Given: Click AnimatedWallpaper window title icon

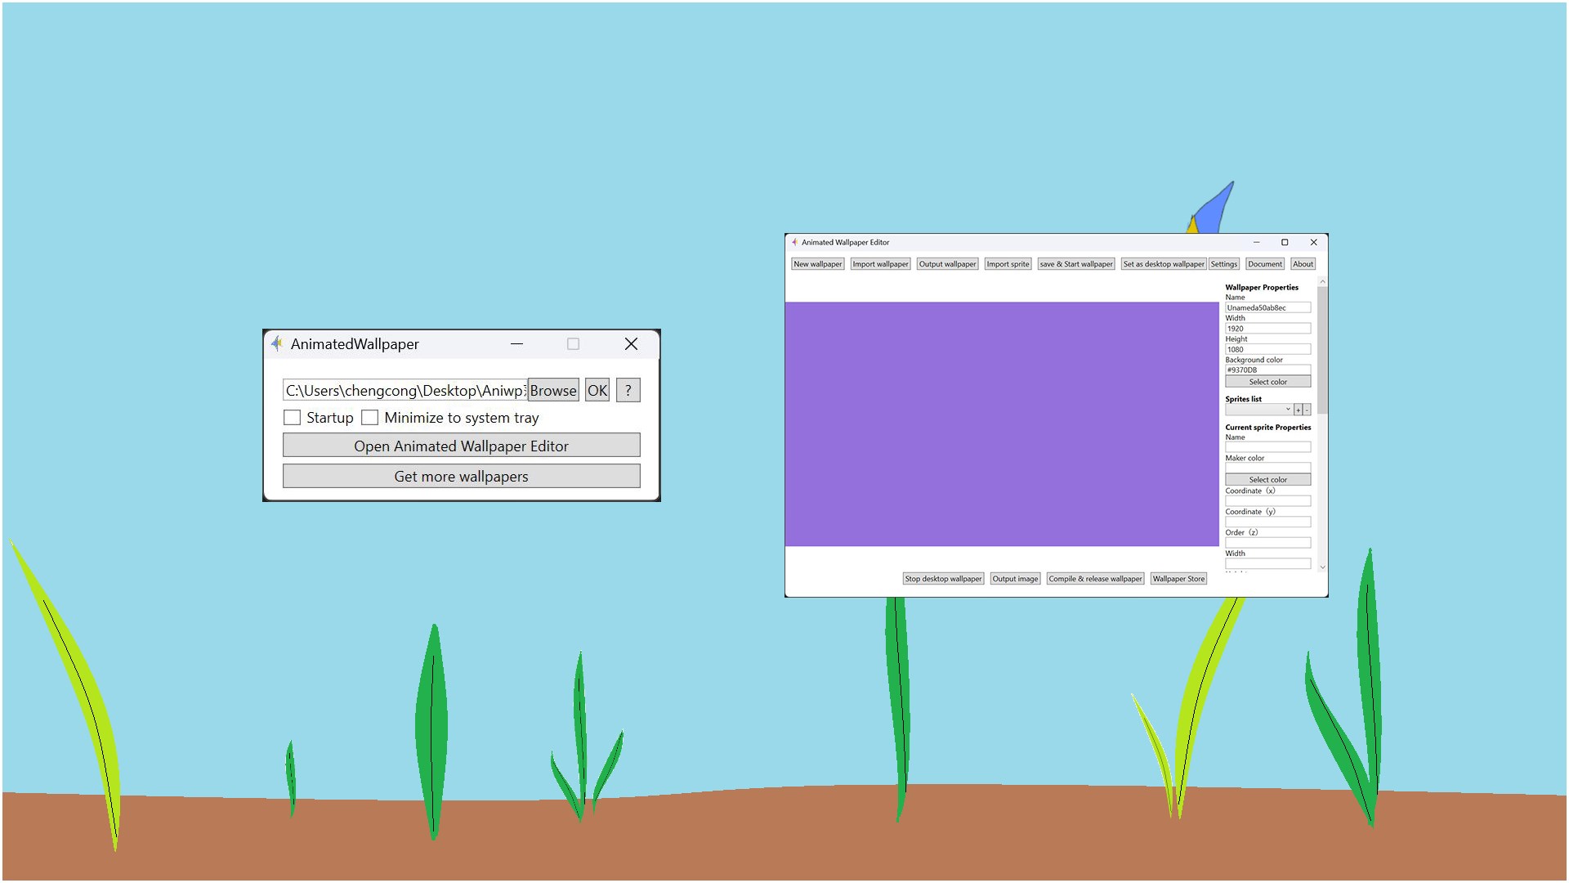Looking at the screenshot, I should (x=277, y=344).
